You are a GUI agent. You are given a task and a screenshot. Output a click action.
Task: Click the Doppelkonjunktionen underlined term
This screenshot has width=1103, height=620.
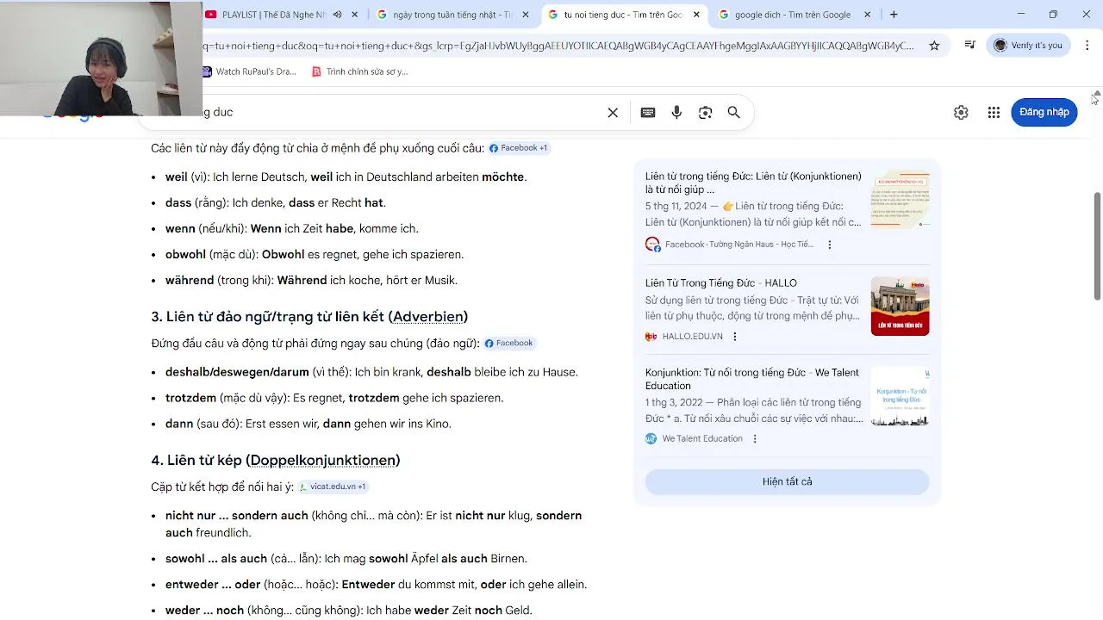pos(323,461)
